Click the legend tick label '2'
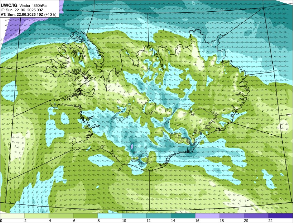The image size is (293, 223). tap(26, 221)
